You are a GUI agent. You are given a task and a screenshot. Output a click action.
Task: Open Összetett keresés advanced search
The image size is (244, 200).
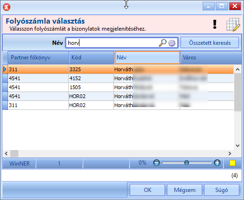pyautogui.click(x=210, y=42)
